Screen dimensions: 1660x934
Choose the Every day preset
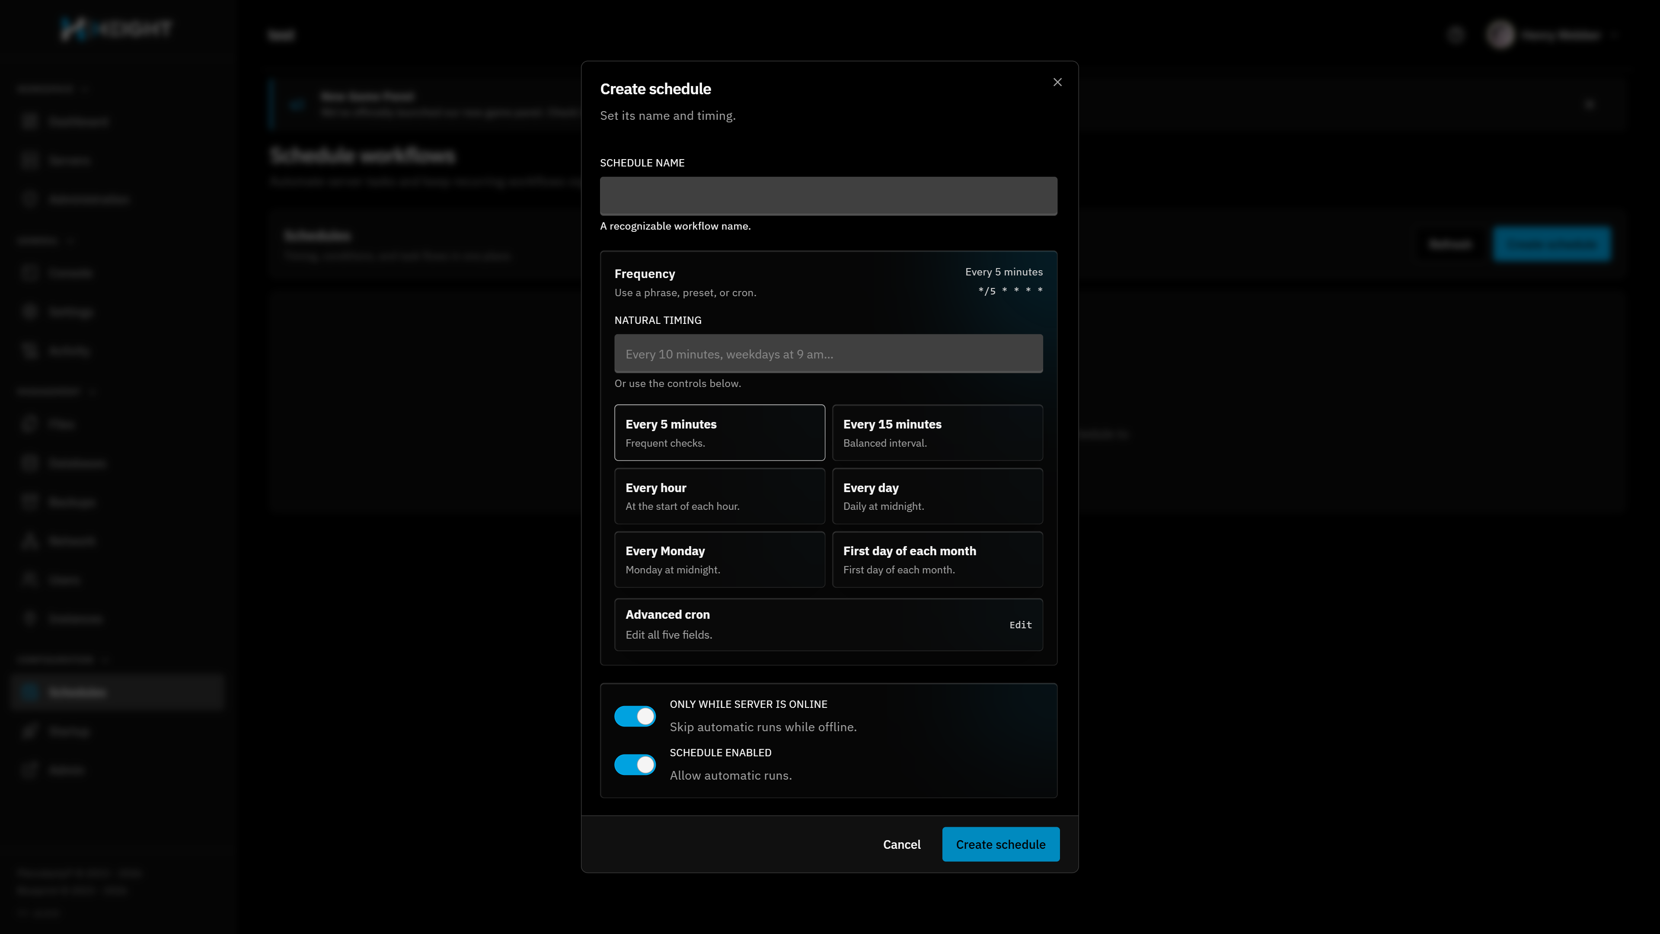937,496
